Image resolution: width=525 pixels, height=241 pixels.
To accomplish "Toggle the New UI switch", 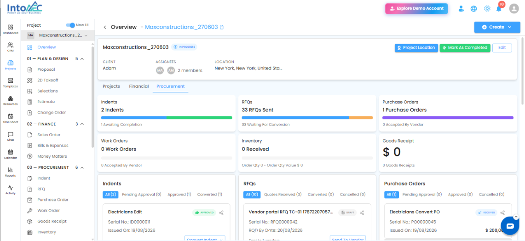I will [70, 25].
